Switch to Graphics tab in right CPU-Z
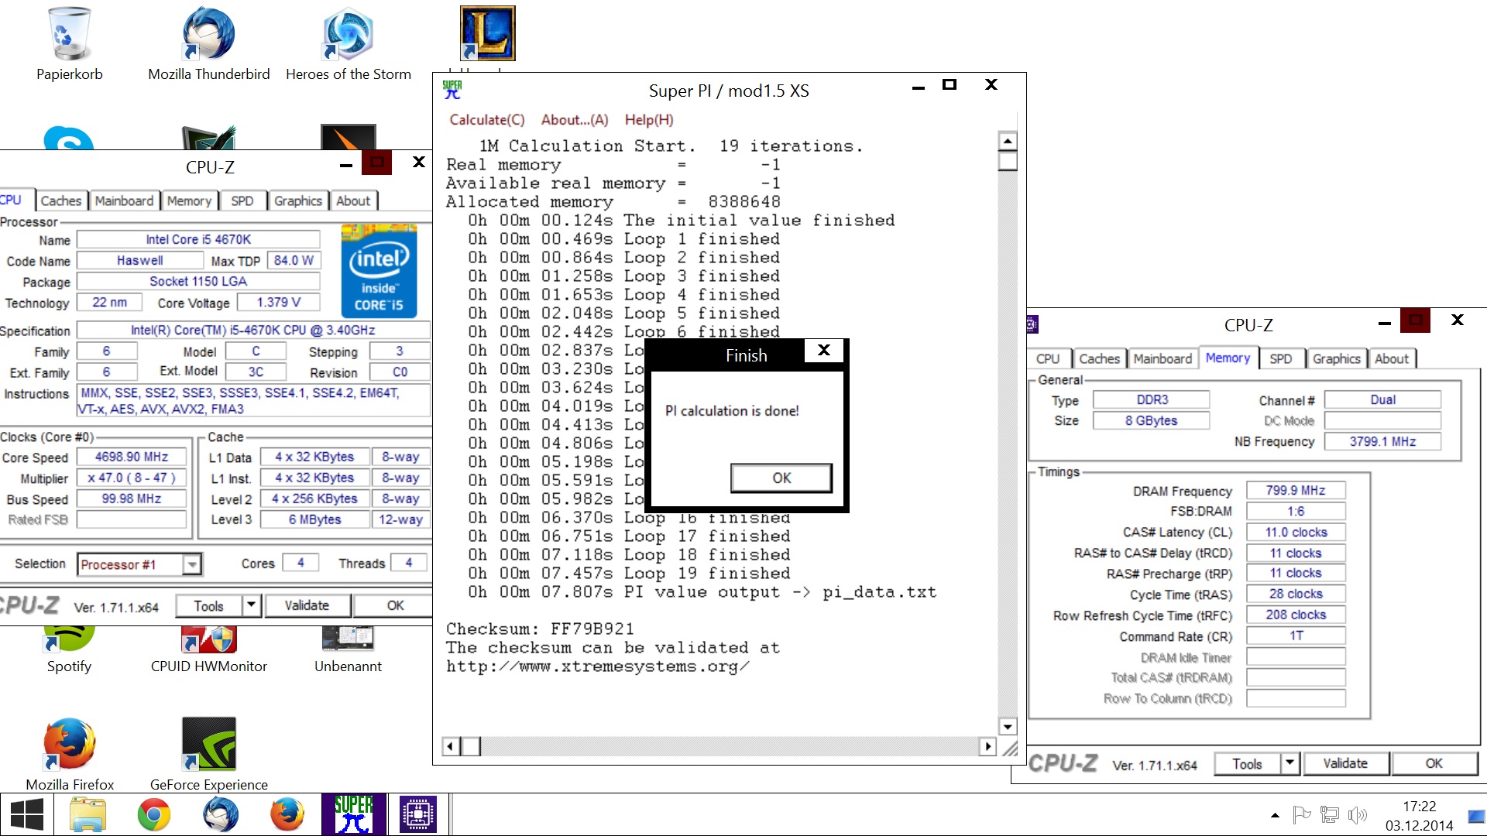This screenshot has height=836, width=1487. 1337,359
